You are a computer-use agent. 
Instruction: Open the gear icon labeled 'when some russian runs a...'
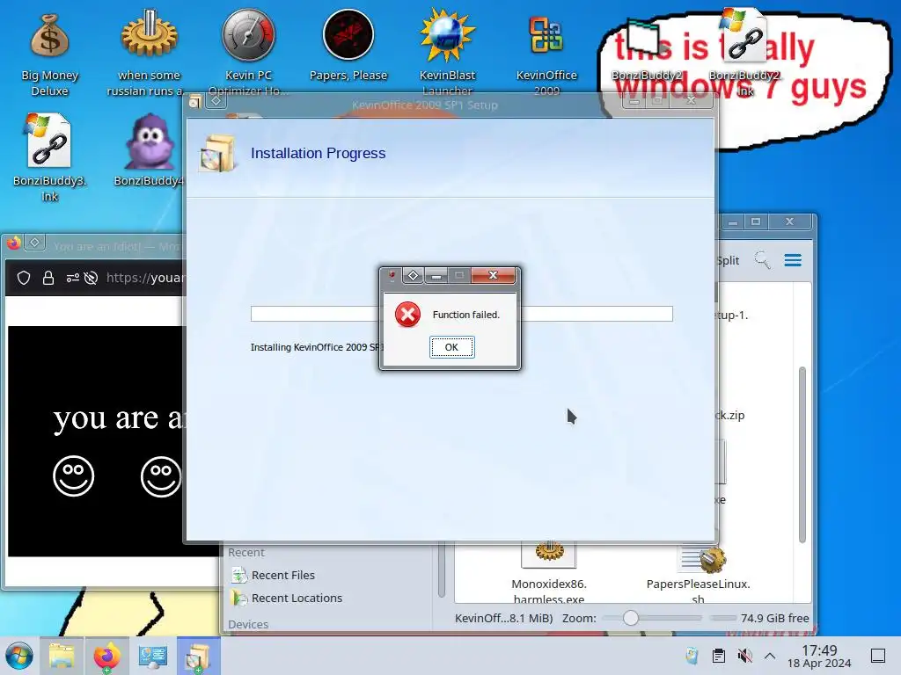[149, 54]
